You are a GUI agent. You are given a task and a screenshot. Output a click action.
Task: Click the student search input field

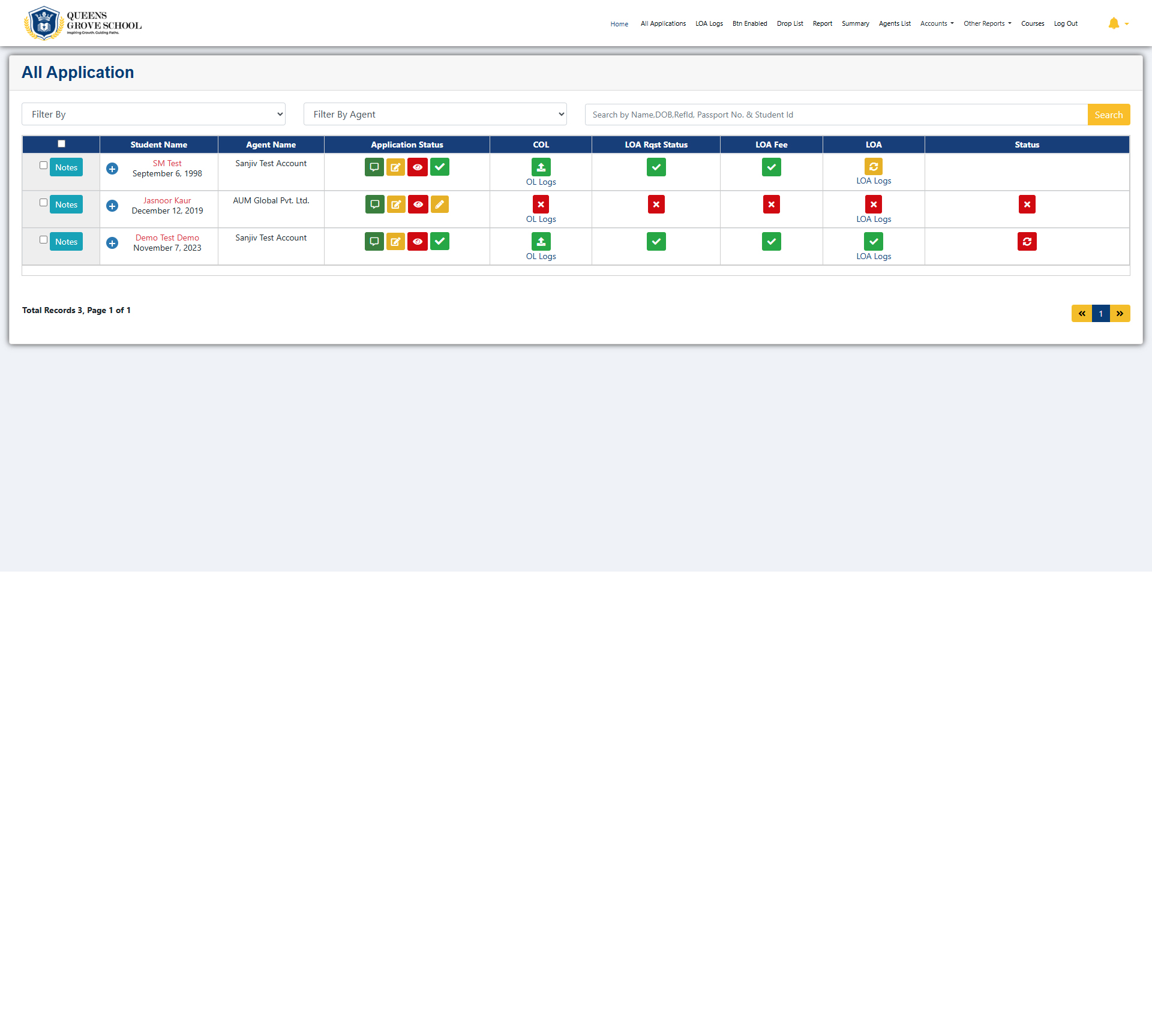[836, 115]
